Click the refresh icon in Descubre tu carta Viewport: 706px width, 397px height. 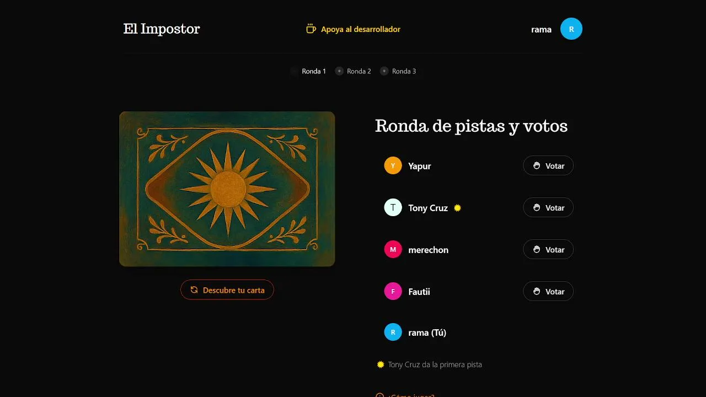point(194,290)
